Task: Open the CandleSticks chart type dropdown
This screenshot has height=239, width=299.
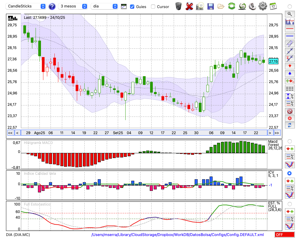Action: pyautogui.click(x=26, y=6)
